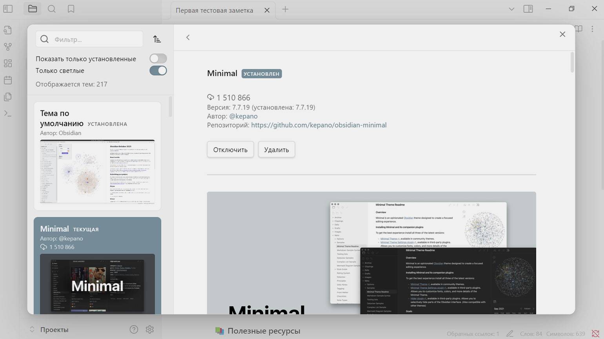The width and height of the screenshot is (604, 339).
Task: Open canvas grid icon in ribbon
Action: (8, 63)
